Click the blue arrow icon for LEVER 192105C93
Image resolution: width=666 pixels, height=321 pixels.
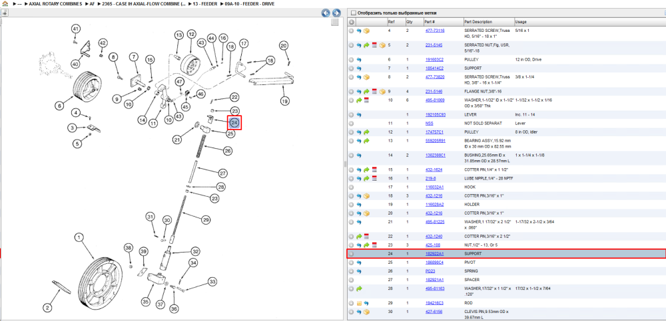(359, 115)
